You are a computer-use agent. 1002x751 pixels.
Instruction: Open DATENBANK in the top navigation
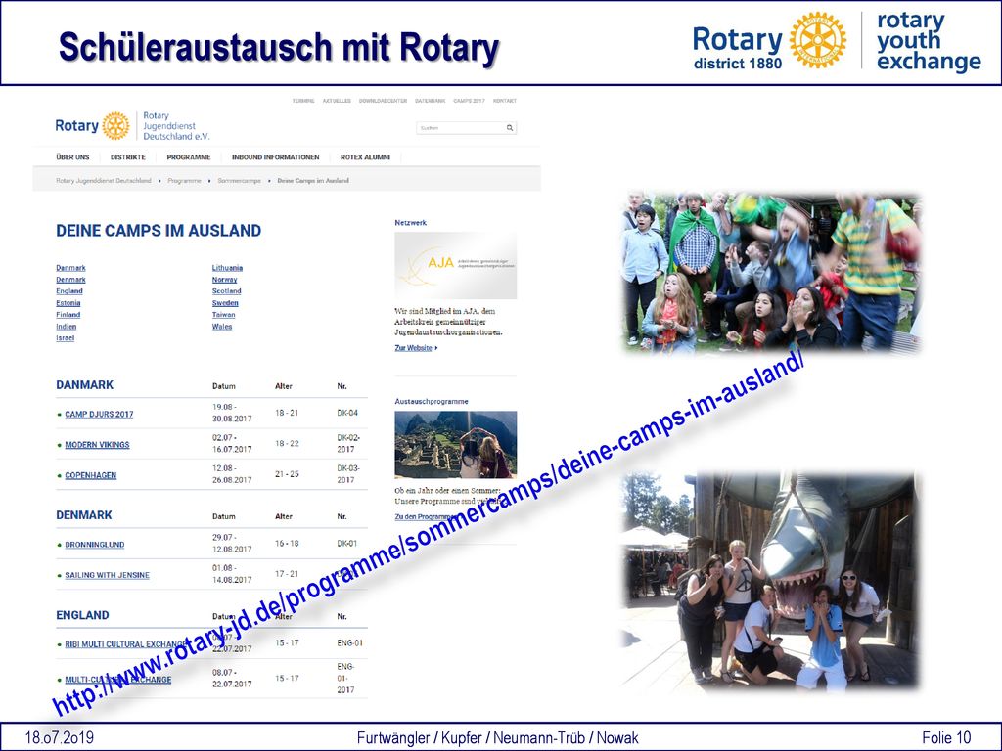click(431, 101)
